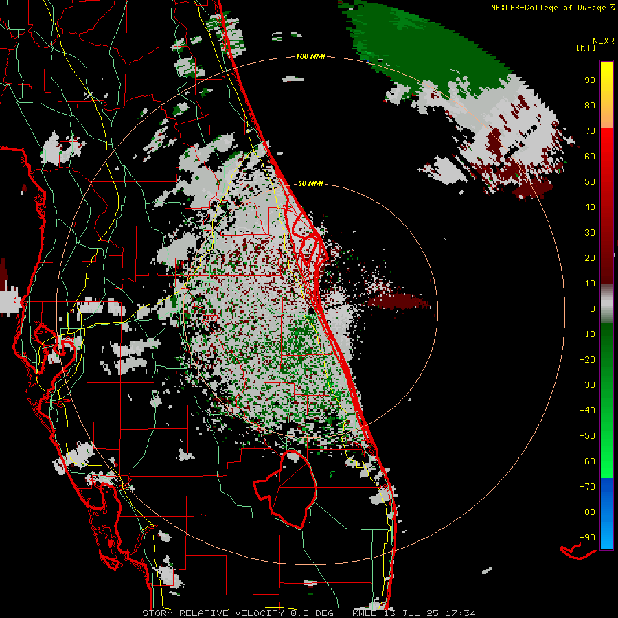Click the -40 value on the velocity scale

(587, 411)
